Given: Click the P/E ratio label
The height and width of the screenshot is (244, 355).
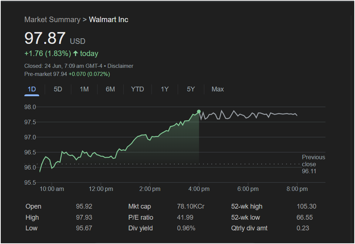Looking at the screenshot, I should point(141,217).
